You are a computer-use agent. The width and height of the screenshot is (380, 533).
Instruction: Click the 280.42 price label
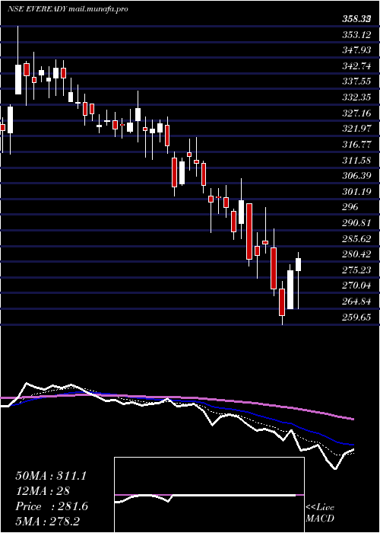tap(356, 254)
